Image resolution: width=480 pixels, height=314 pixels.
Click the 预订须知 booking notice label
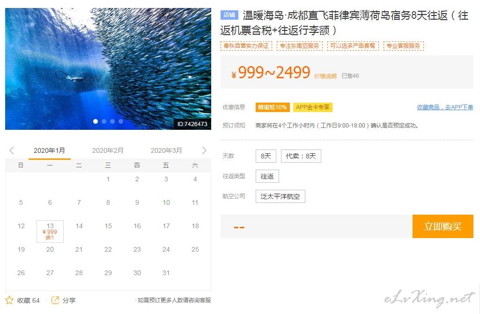(234, 125)
